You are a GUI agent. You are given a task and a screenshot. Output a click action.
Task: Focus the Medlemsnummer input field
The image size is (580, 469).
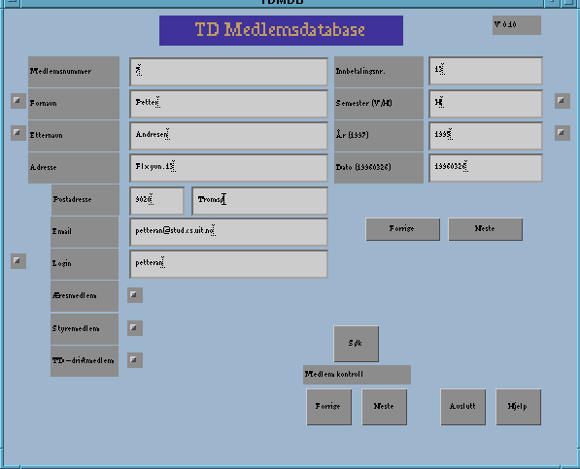[228, 72]
